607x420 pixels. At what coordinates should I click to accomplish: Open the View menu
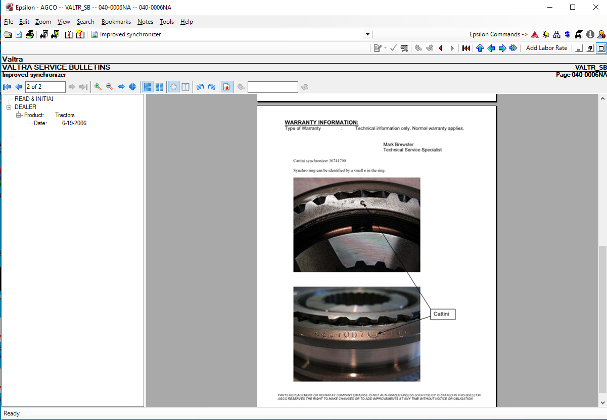(x=64, y=22)
